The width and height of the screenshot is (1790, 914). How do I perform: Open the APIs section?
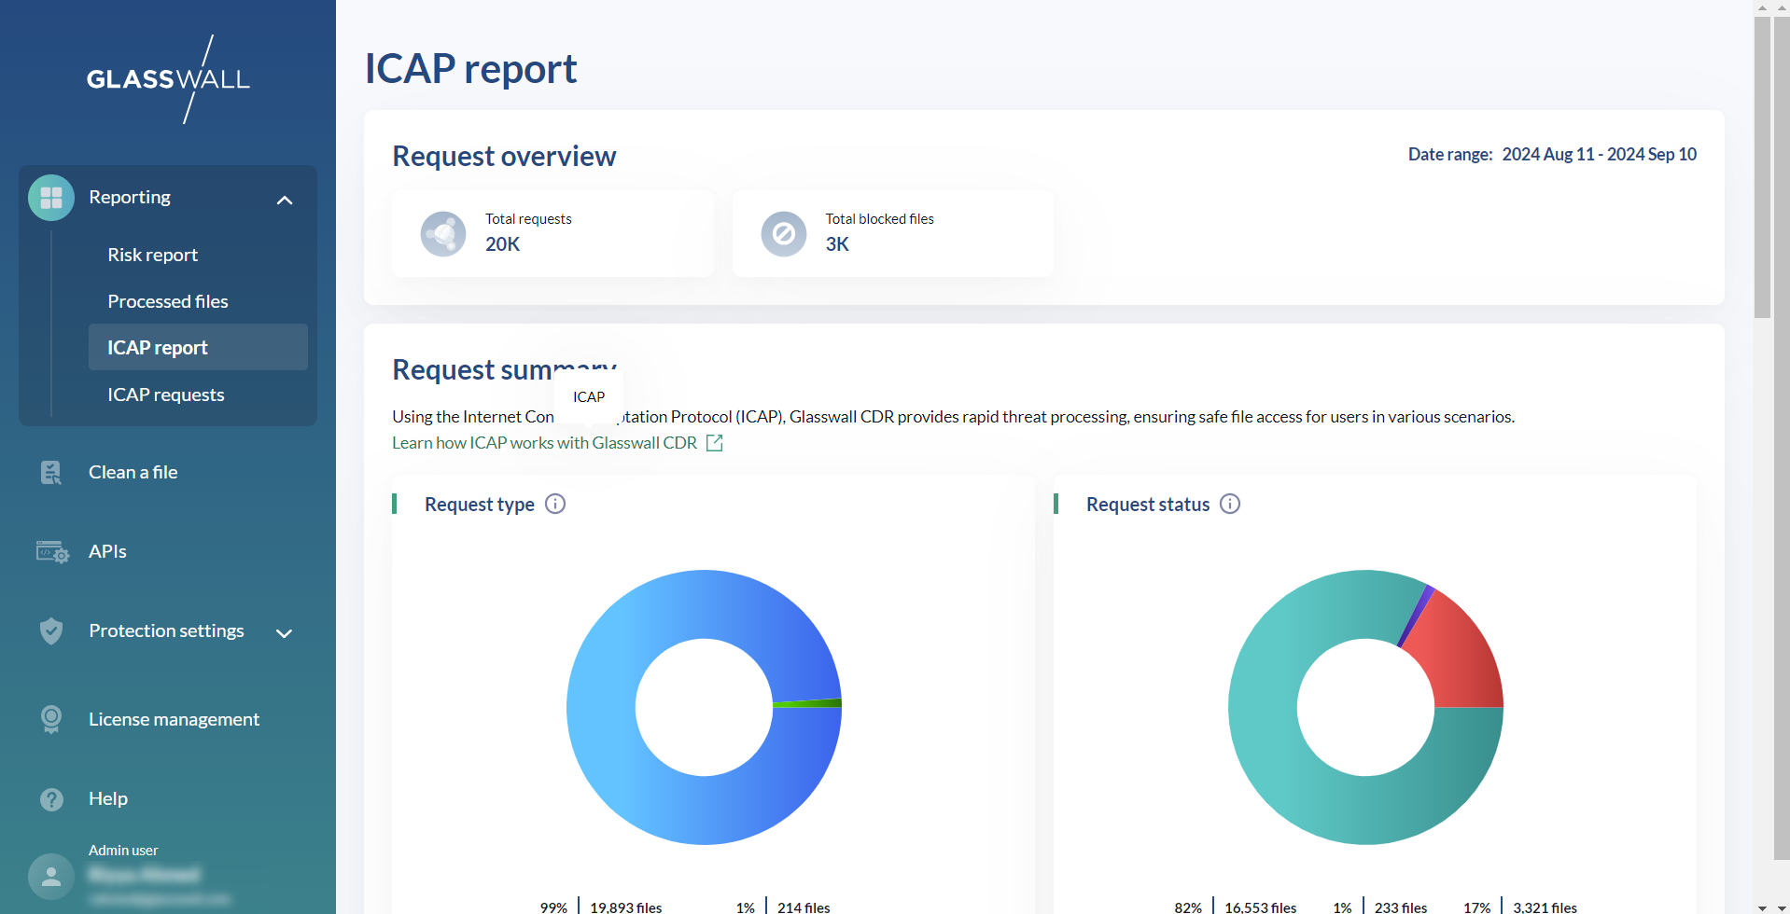(107, 551)
